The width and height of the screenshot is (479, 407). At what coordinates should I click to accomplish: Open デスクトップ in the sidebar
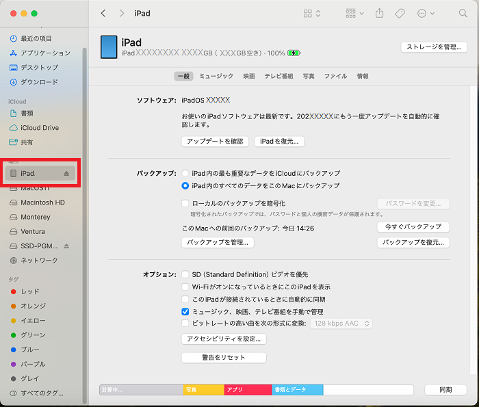coord(34,68)
